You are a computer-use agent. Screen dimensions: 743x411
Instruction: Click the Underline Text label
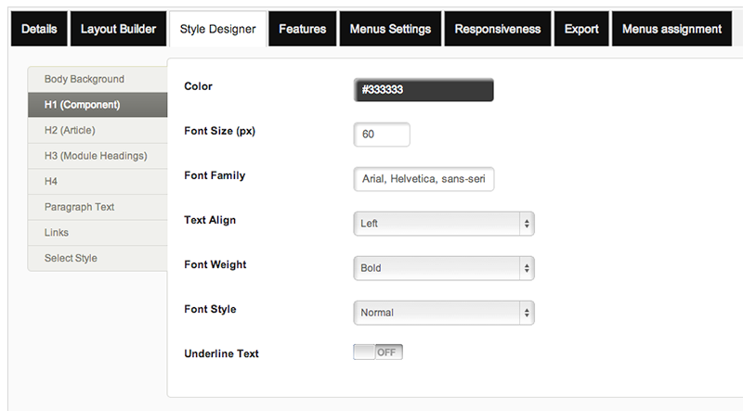221,353
